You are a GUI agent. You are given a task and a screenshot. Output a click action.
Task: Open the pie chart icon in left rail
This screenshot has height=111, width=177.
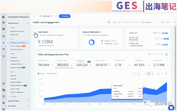(x=4, y=36)
